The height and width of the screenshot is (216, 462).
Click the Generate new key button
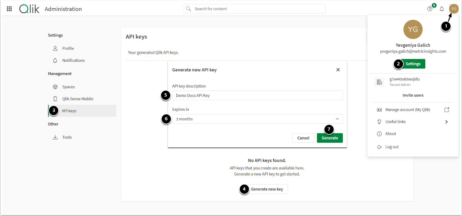coord(267,189)
